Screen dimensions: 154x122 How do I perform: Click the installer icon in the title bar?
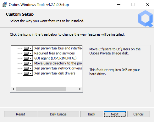click(x=5, y=4)
